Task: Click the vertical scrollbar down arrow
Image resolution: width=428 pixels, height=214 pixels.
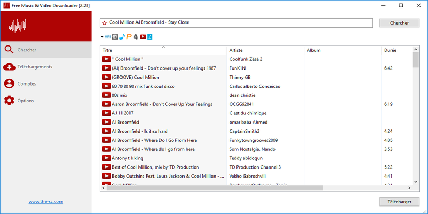Action: (416, 182)
